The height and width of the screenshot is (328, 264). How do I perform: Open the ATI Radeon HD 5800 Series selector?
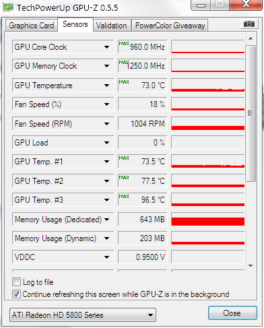(x=83, y=315)
